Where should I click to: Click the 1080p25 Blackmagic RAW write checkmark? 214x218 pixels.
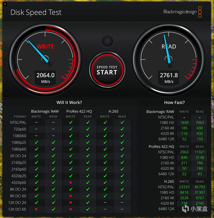click(36, 142)
